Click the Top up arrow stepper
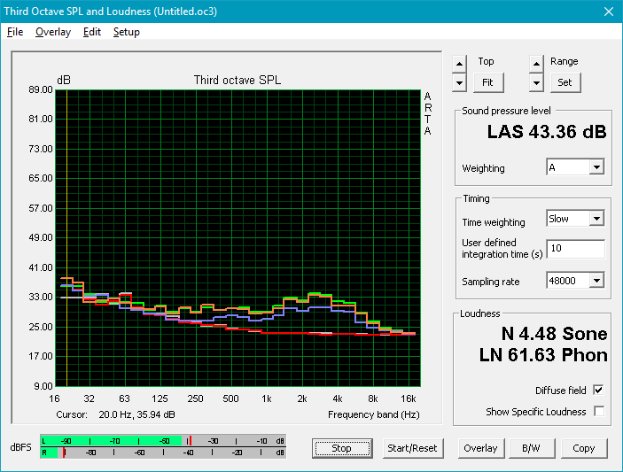 point(459,64)
